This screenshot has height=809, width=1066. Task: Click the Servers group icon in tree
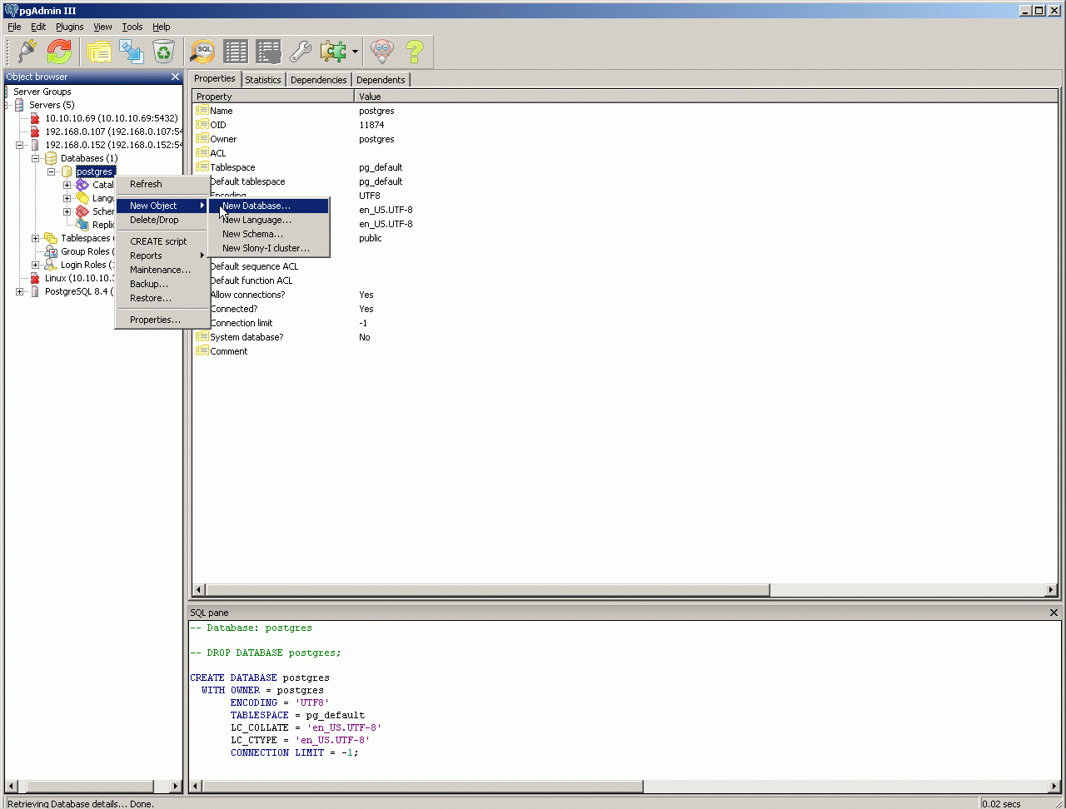click(x=19, y=105)
